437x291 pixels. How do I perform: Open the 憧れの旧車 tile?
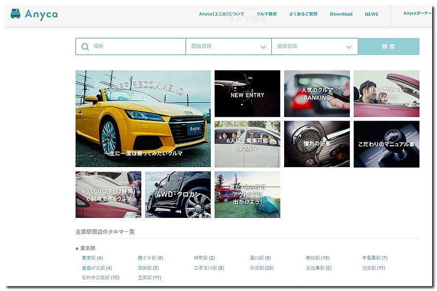coord(317,144)
